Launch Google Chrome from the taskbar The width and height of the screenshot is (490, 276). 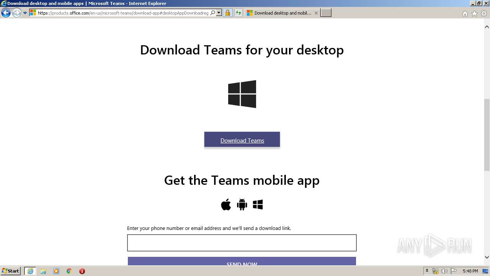(69, 271)
